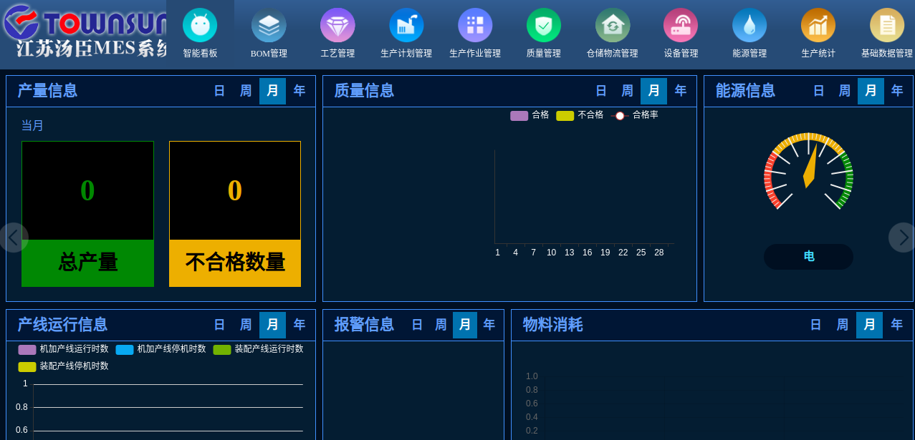Toggle the 不合格 legend entry

(x=578, y=114)
